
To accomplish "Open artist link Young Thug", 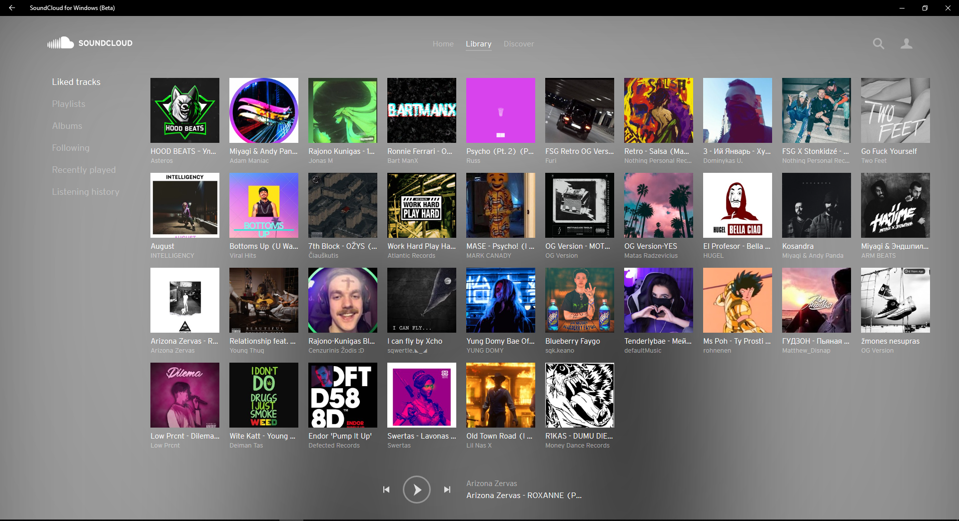I will coord(247,351).
